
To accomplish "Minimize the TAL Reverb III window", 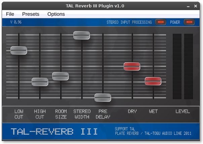I will point(188,6).
